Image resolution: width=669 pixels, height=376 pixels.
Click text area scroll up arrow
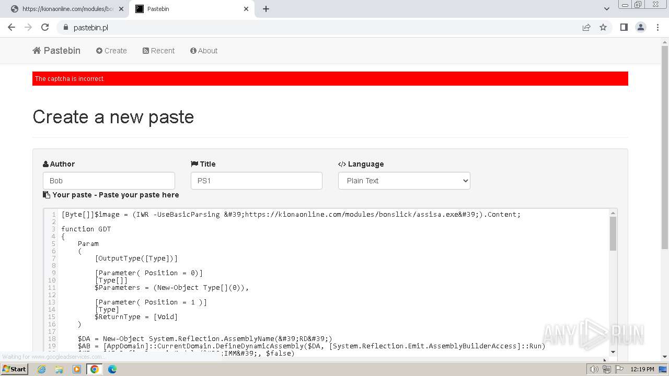(x=613, y=213)
